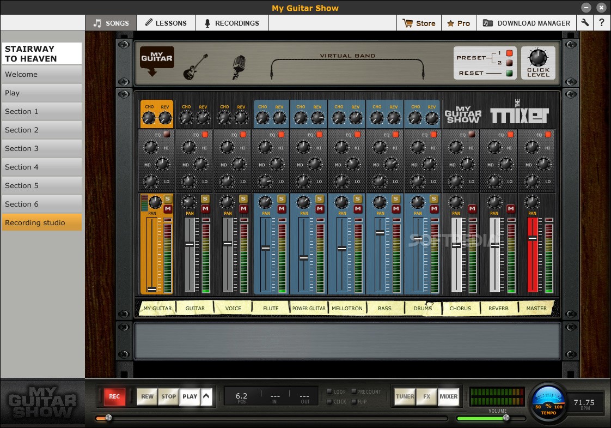Image resolution: width=611 pixels, height=428 pixels.
Task: Open the Pro page
Action: pyautogui.click(x=459, y=23)
